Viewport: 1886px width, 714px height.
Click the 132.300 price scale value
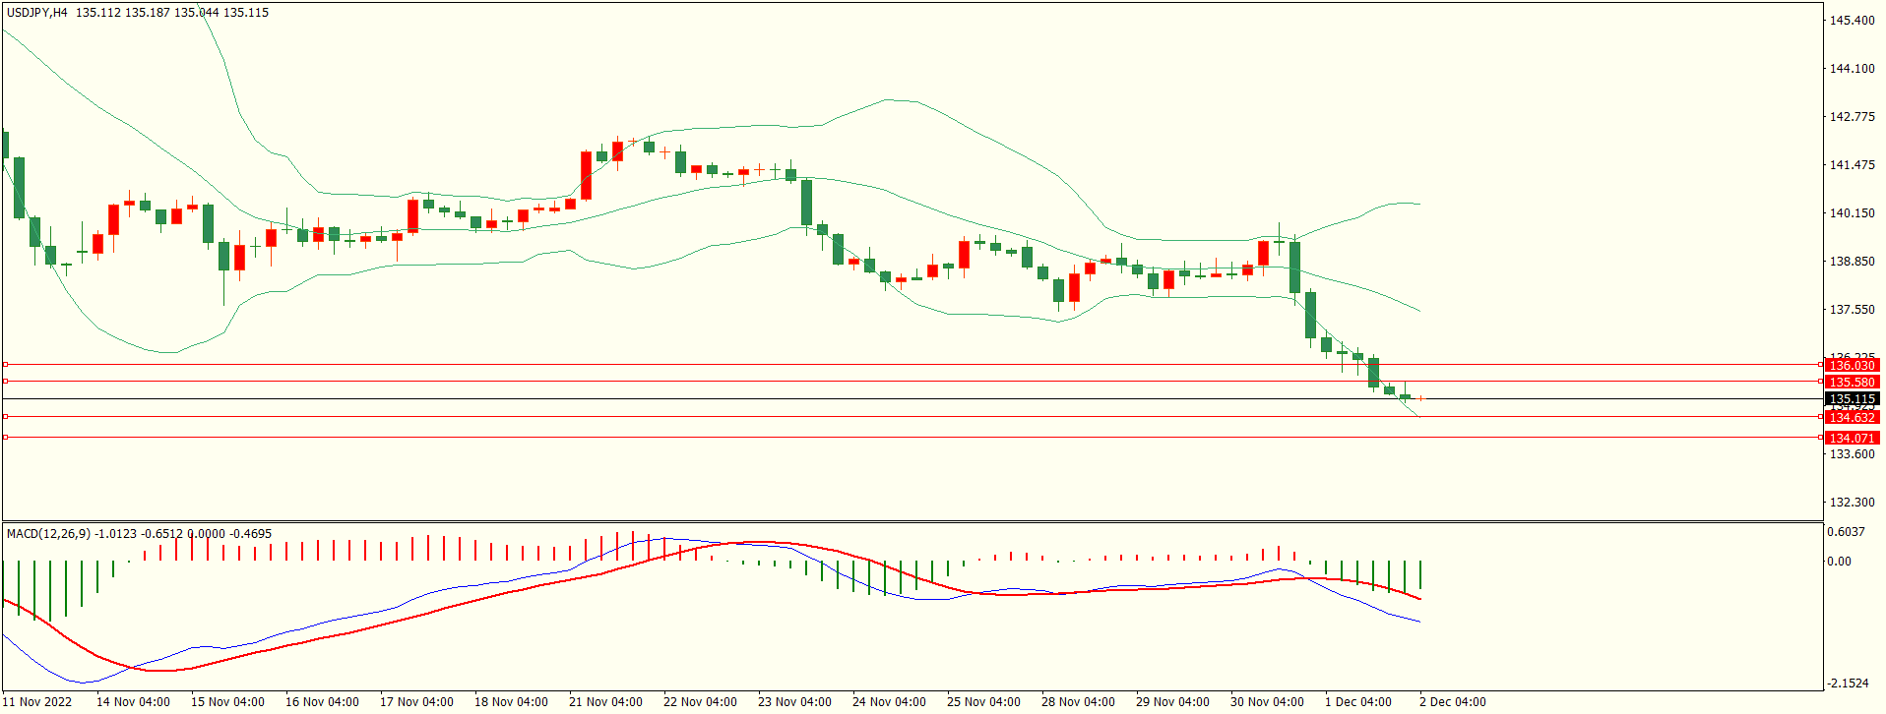coord(1852,503)
